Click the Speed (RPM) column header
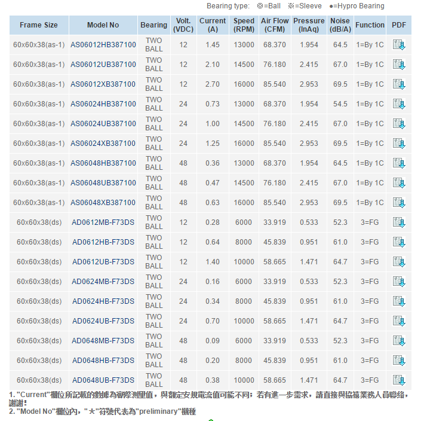This screenshot has width=430, height=421. point(244,25)
